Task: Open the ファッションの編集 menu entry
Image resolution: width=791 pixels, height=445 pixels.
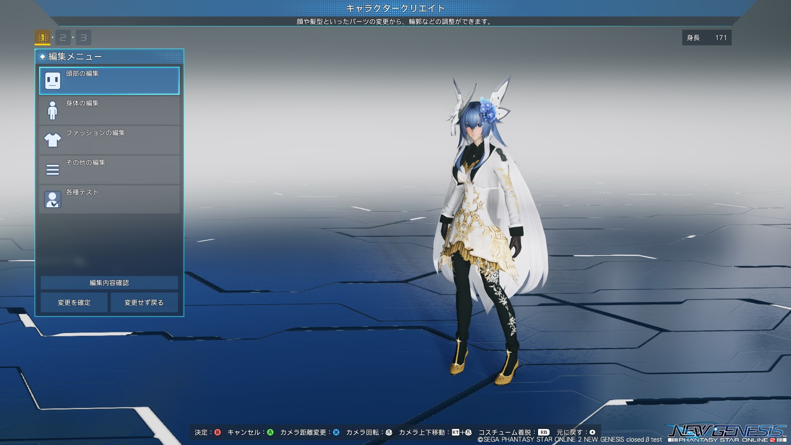Action: click(x=109, y=140)
